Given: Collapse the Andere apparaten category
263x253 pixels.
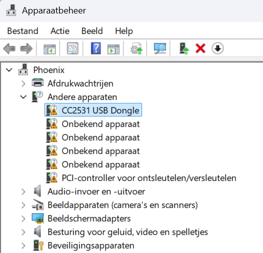Looking at the screenshot, I should tap(23, 97).
